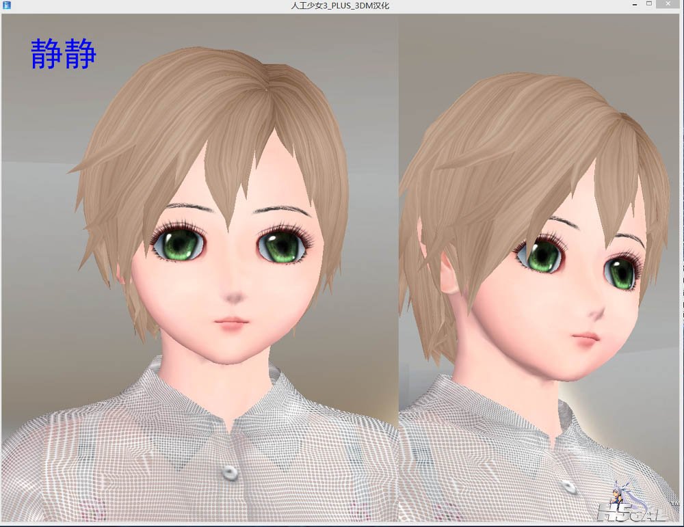Image resolution: width=684 pixels, height=527 pixels.
Task: Click the angled-view character's farther green eye
Action: pyautogui.click(x=622, y=272)
